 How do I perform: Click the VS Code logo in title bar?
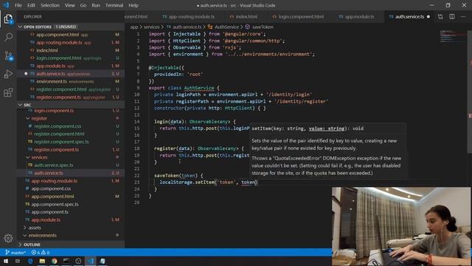(x=6, y=5)
